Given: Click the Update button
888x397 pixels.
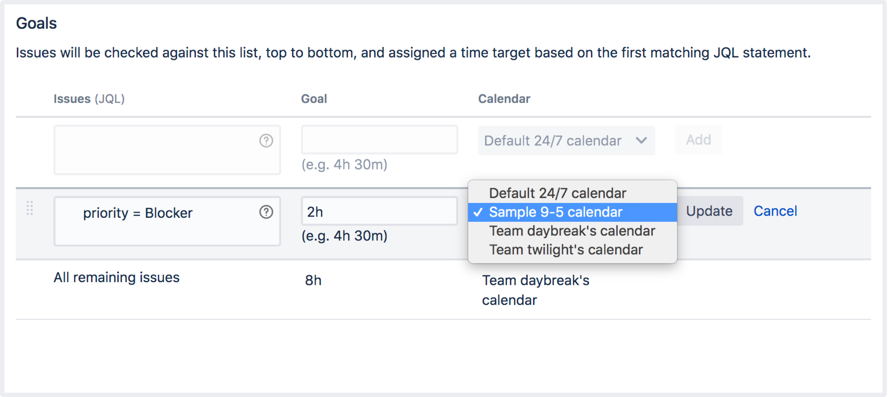Looking at the screenshot, I should point(709,211).
